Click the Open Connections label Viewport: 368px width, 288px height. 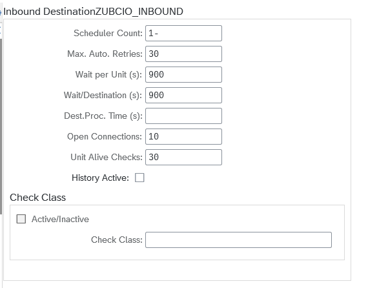pos(105,137)
